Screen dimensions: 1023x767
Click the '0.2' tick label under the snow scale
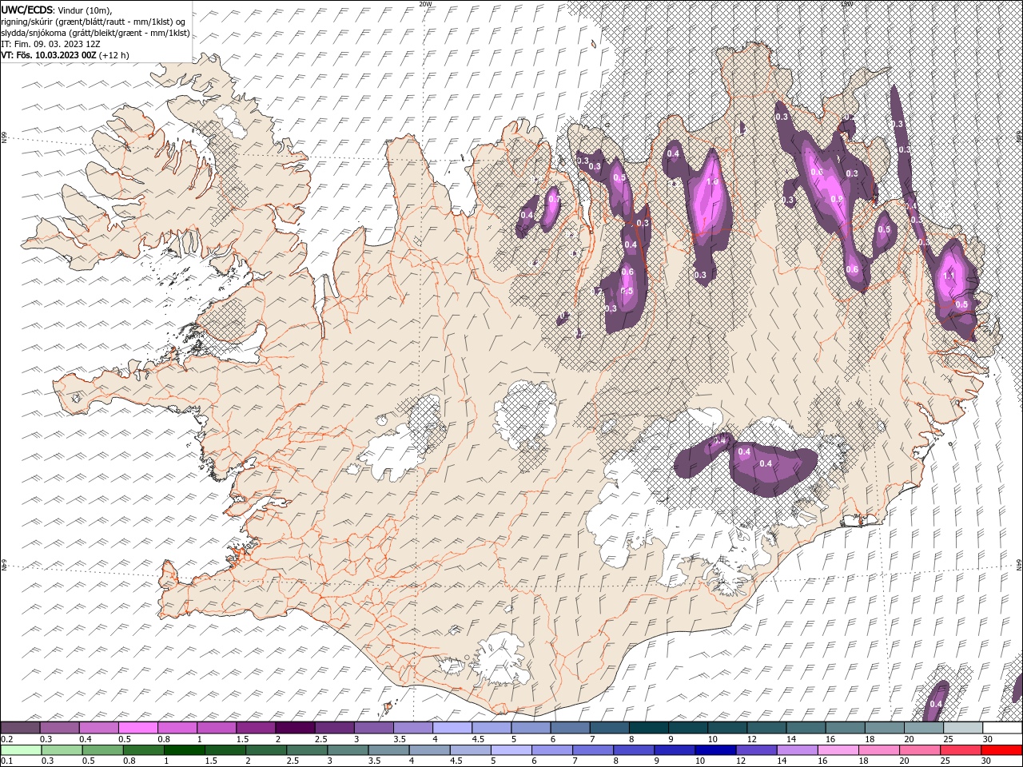coord(7,739)
